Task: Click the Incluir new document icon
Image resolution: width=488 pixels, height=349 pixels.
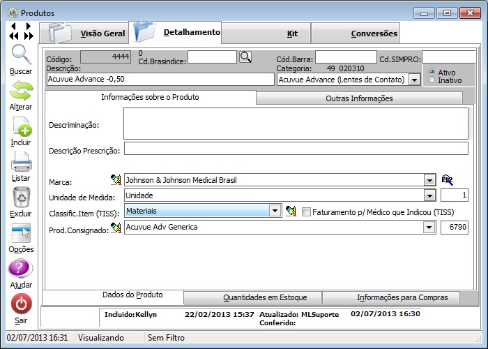Action: (21, 127)
